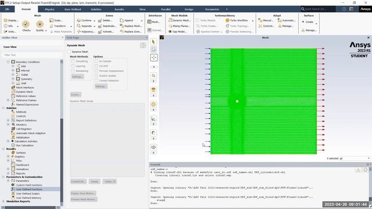This screenshot has height=209, width=372.
Task: Click the zoom magnifier in graphics toolbar
Action: tap(153, 76)
